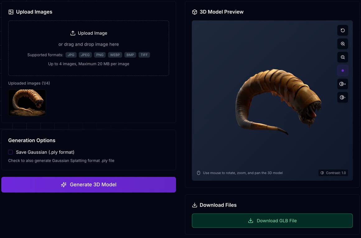Click the drag and drop upload area
Viewport: 361px width, 238px height.
coord(88,44)
